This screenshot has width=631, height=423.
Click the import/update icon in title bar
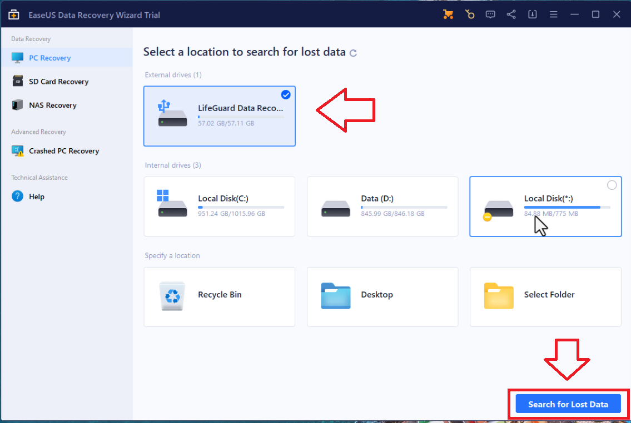[x=532, y=14]
